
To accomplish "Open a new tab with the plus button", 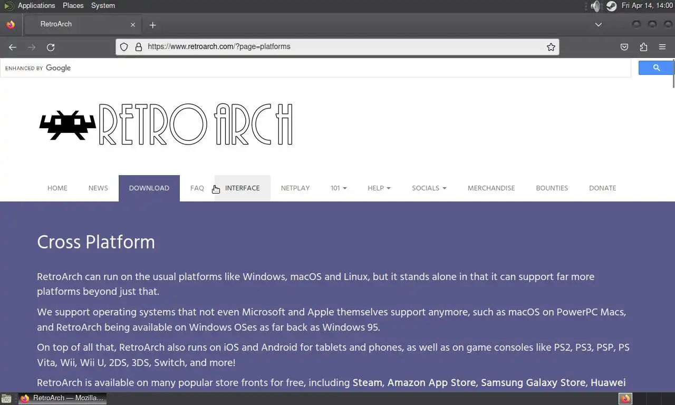I will coord(152,25).
